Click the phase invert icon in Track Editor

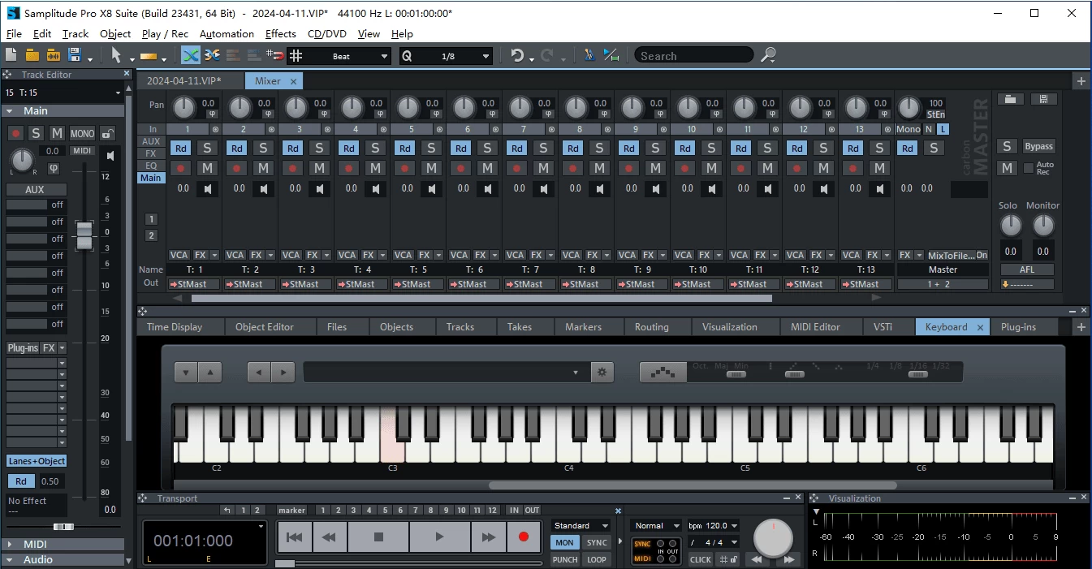tap(54, 168)
